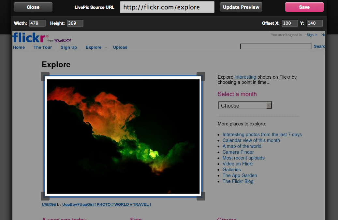Save the LivePic configuration
338x220 pixels.
pos(304,6)
